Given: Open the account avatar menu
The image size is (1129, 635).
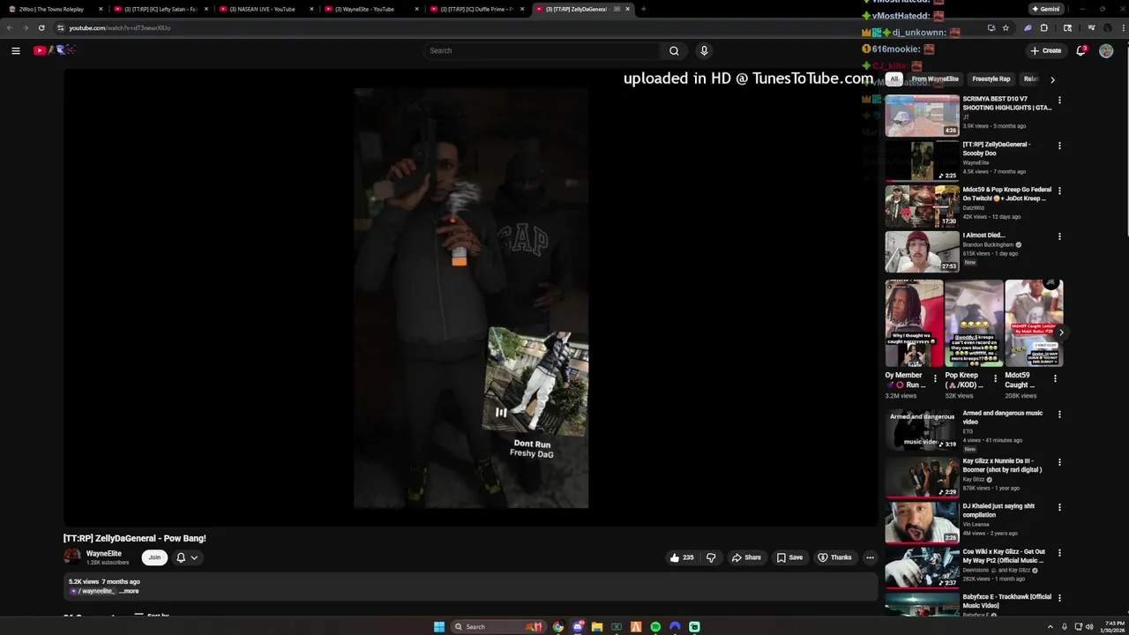Looking at the screenshot, I should (1106, 50).
